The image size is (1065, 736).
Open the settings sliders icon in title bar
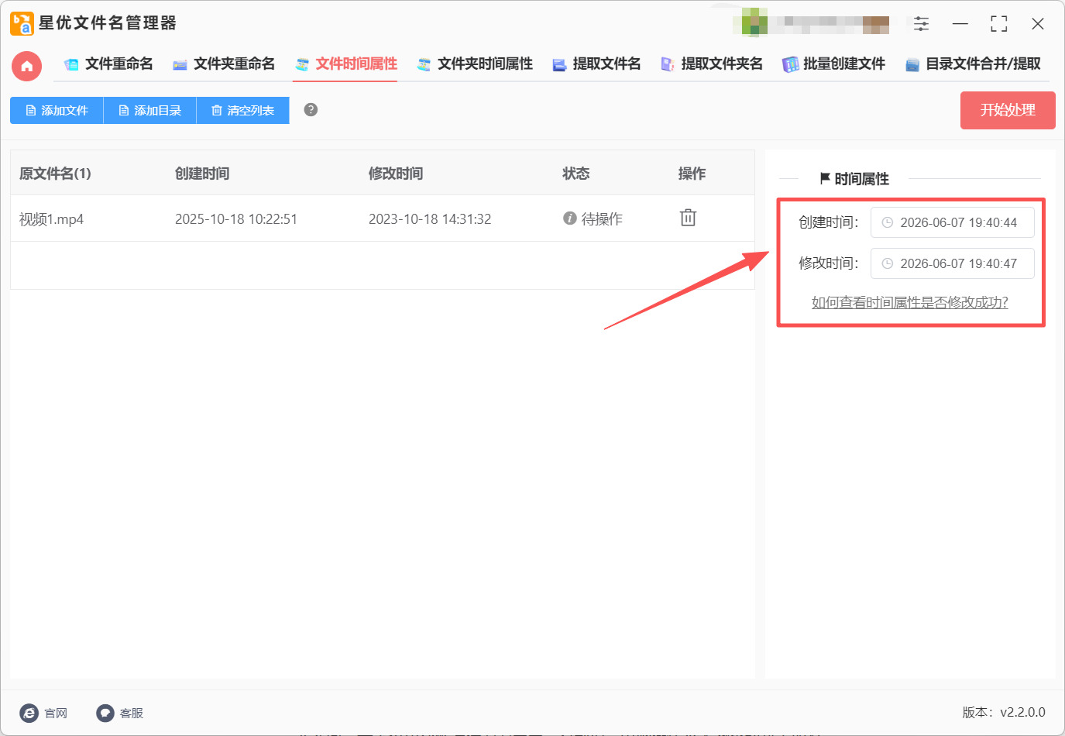pyautogui.click(x=921, y=24)
